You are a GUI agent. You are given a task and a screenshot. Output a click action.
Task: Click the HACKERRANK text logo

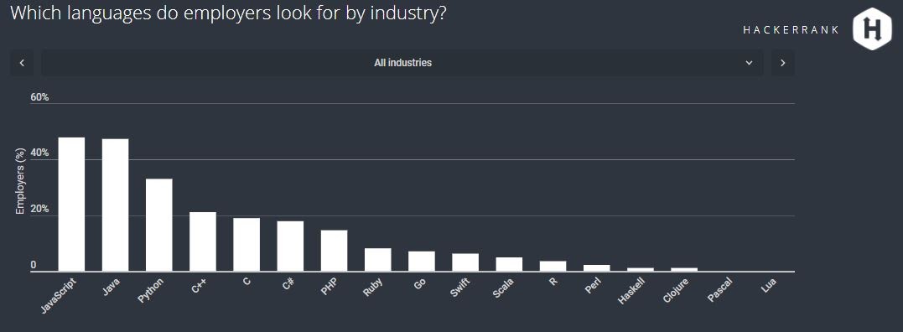(x=791, y=30)
